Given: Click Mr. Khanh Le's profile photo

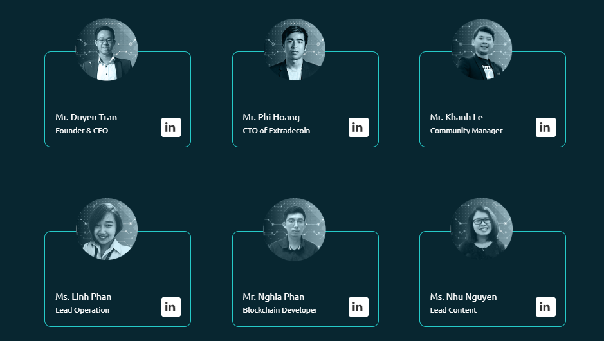Looking at the screenshot, I should [482, 50].
